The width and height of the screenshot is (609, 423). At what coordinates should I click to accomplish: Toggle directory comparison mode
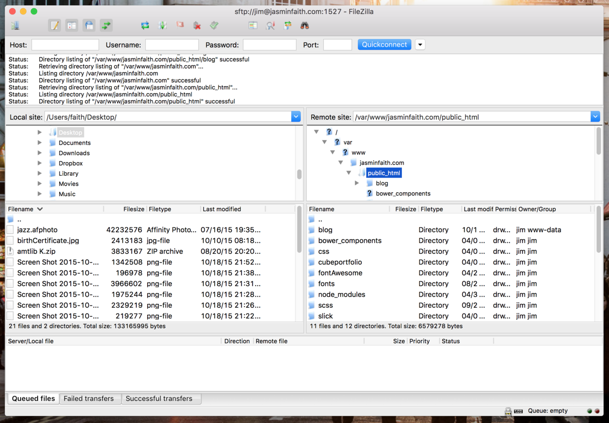click(x=271, y=25)
